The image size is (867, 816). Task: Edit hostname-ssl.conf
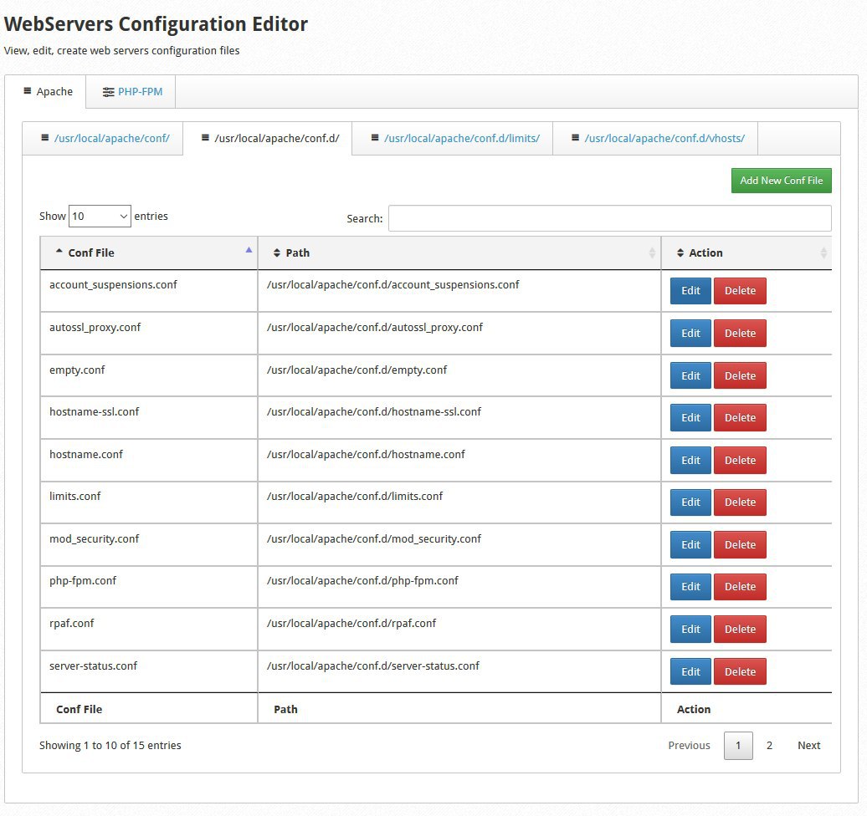tap(690, 418)
